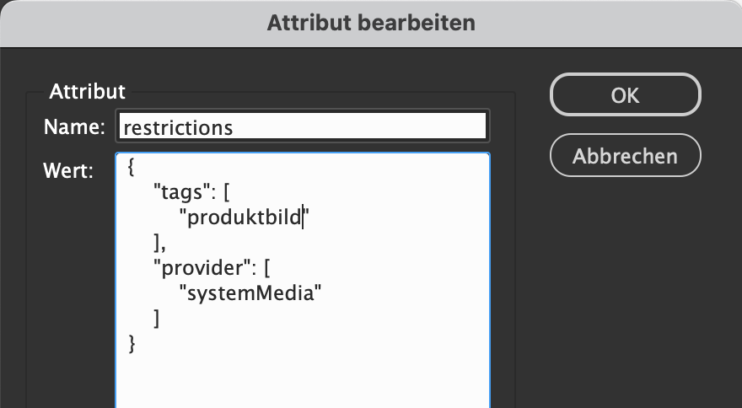Click the word restrictions in Name field
This screenshot has width=742, height=408.
177,127
